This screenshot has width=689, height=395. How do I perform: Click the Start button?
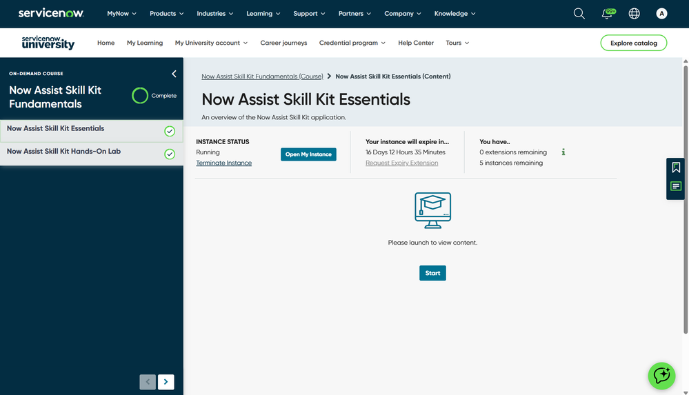432,273
